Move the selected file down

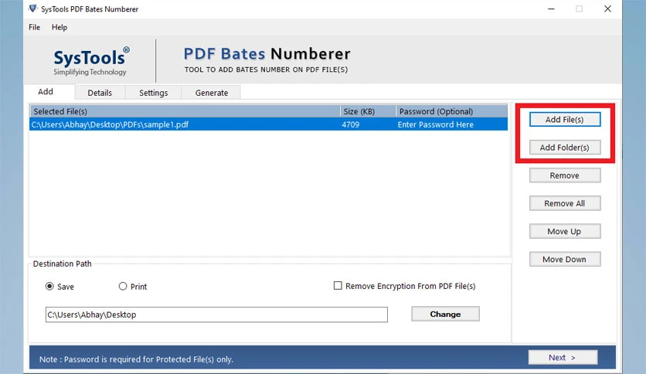[565, 260]
